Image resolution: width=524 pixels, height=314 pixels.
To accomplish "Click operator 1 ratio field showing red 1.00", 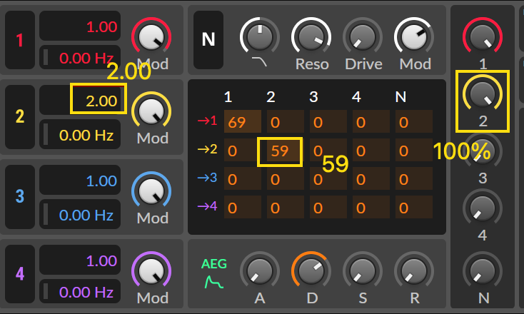I will point(80,26).
